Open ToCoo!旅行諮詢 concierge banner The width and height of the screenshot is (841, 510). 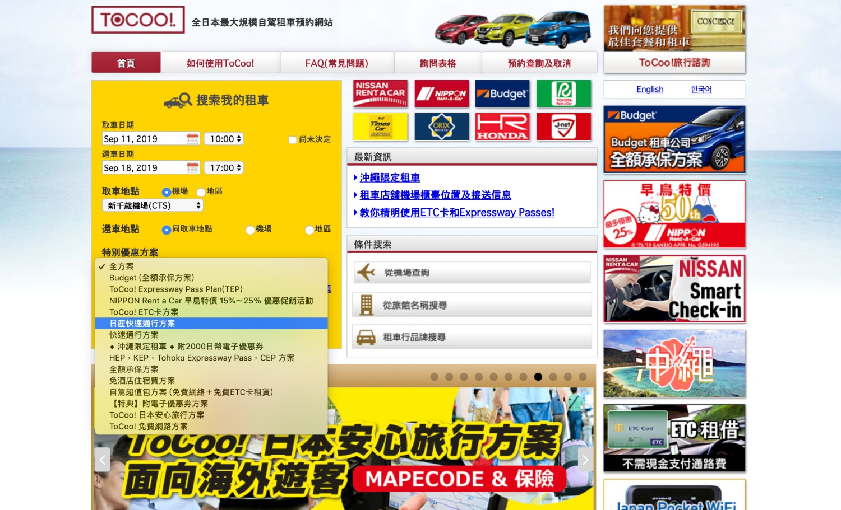(674, 39)
